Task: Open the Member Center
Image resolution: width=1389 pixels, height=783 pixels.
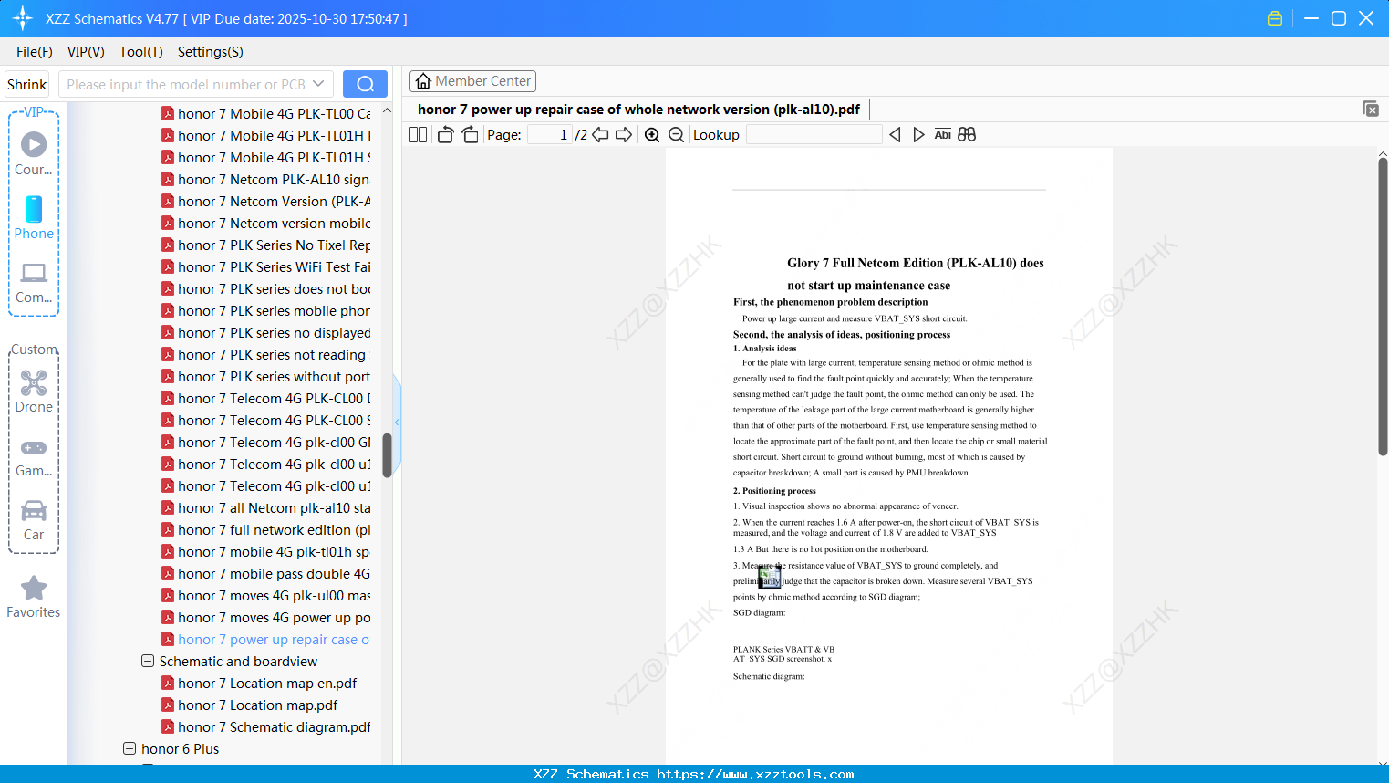Action: pyautogui.click(x=472, y=81)
